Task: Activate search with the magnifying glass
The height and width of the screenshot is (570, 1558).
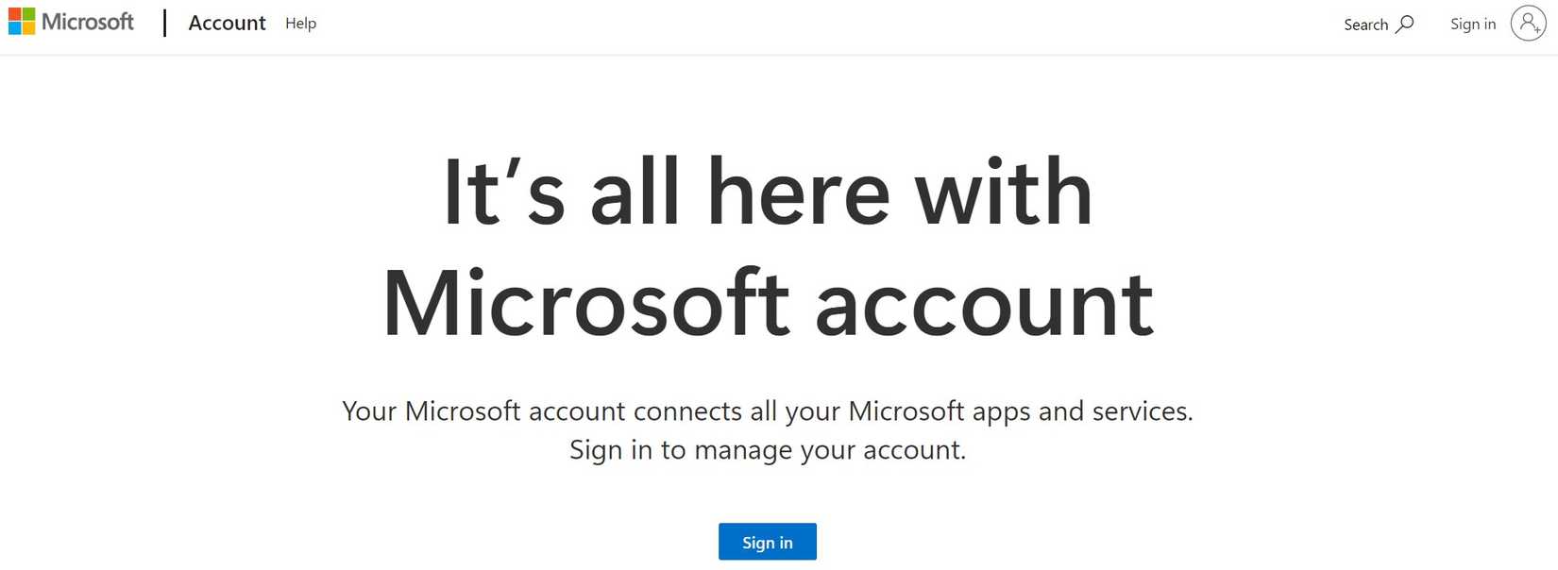Action: [x=1406, y=23]
